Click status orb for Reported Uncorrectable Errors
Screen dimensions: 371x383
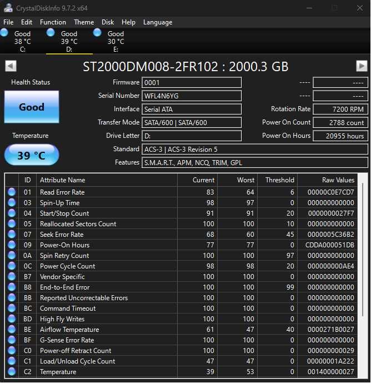pyautogui.click(x=12, y=297)
